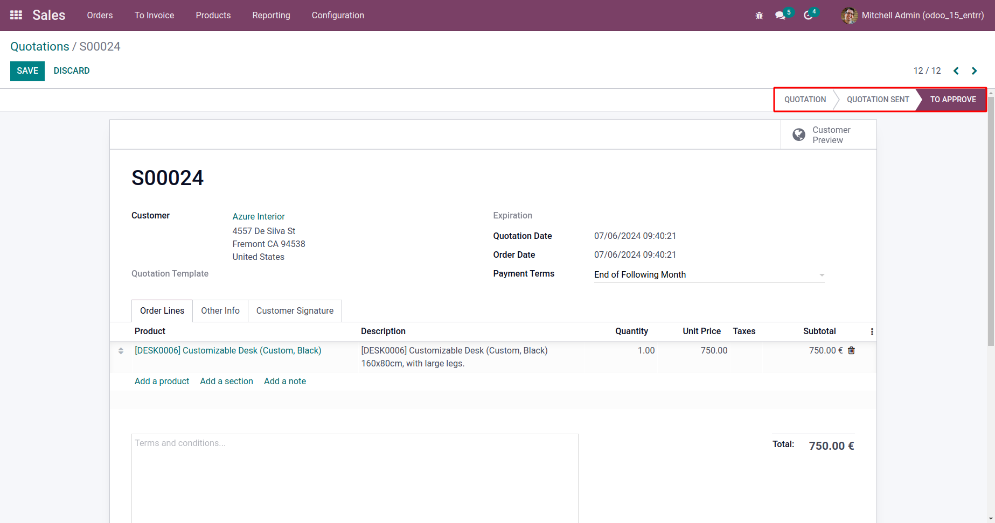The width and height of the screenshot is (995, 523).
Task: Save the quotation
Action: pos(27,71)
